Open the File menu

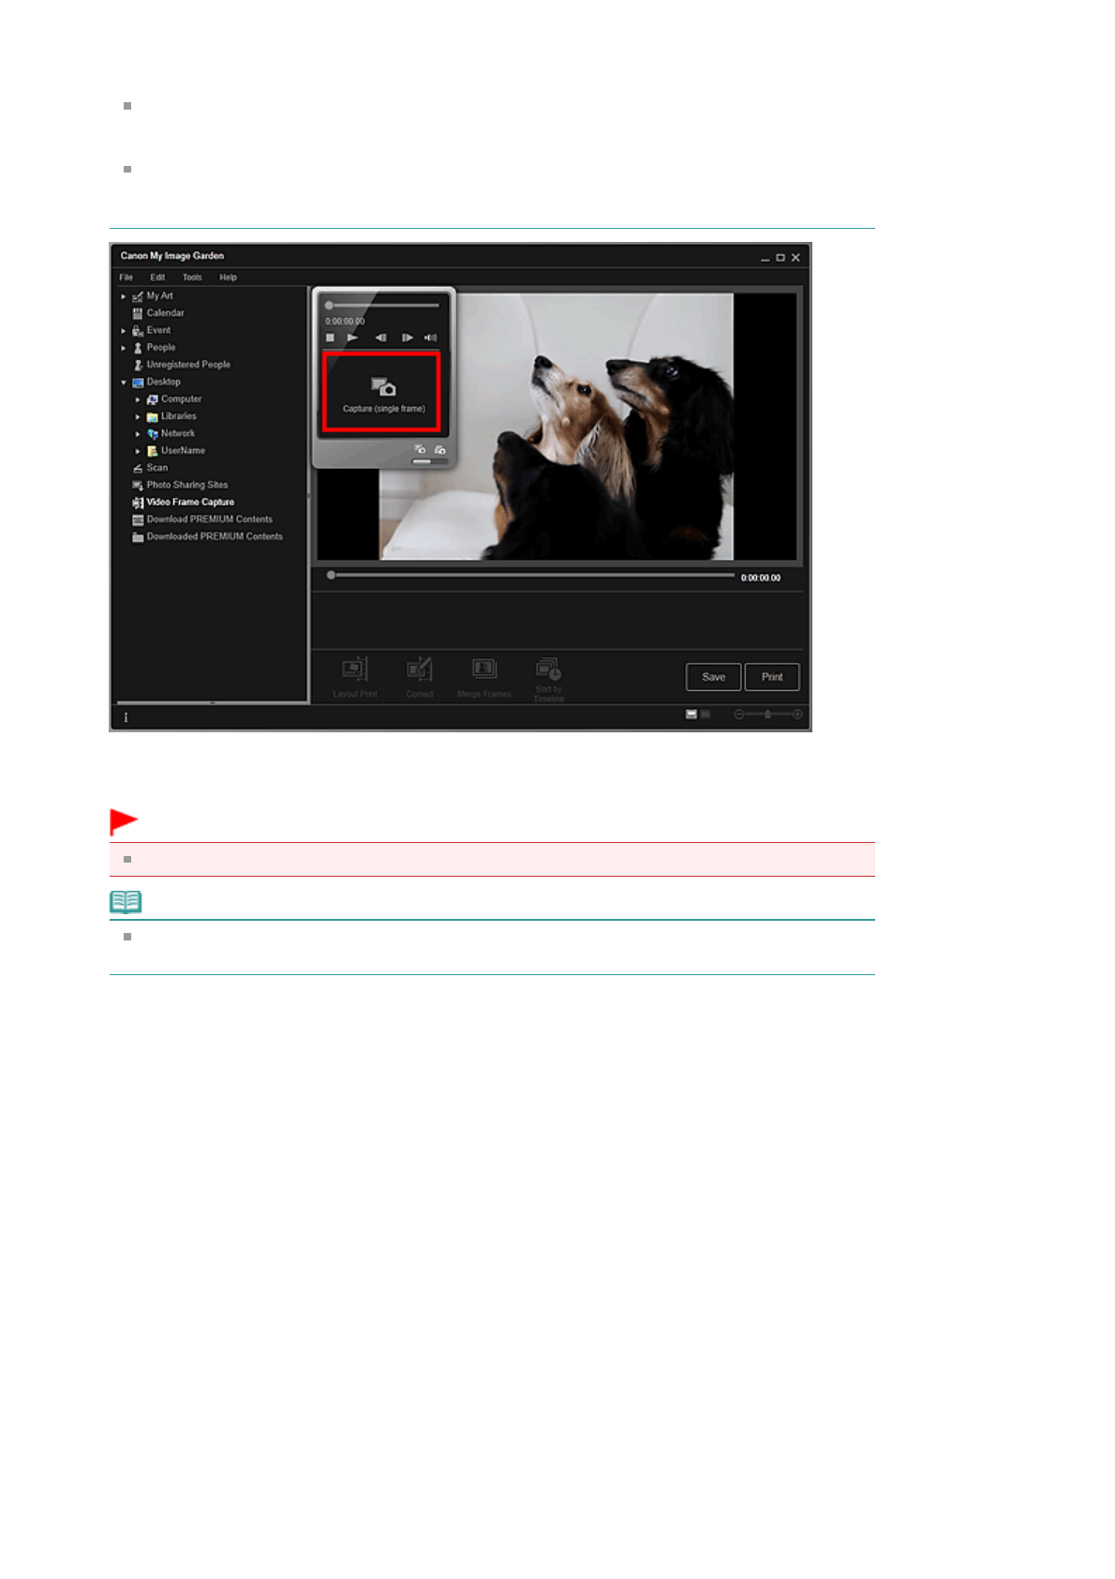tap(126, 278)
